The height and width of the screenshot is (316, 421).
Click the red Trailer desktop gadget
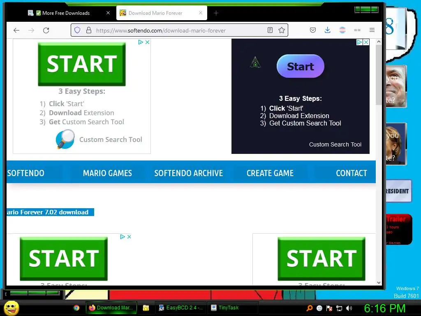(x=399, y=229)
